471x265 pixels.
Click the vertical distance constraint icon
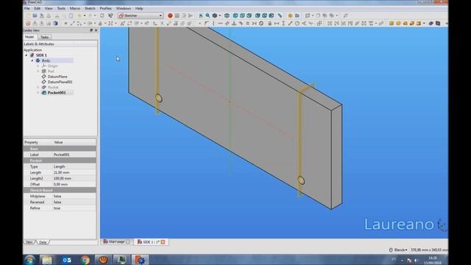[x=283, y=24]
